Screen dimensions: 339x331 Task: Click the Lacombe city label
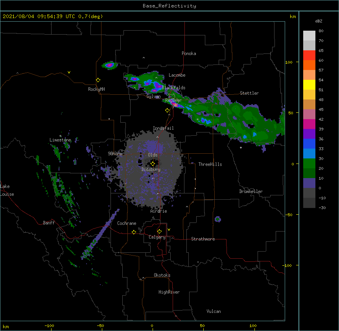pos(177,75)
